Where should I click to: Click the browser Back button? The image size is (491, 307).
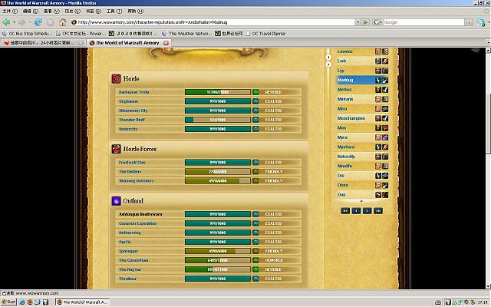tap(6, 22)
